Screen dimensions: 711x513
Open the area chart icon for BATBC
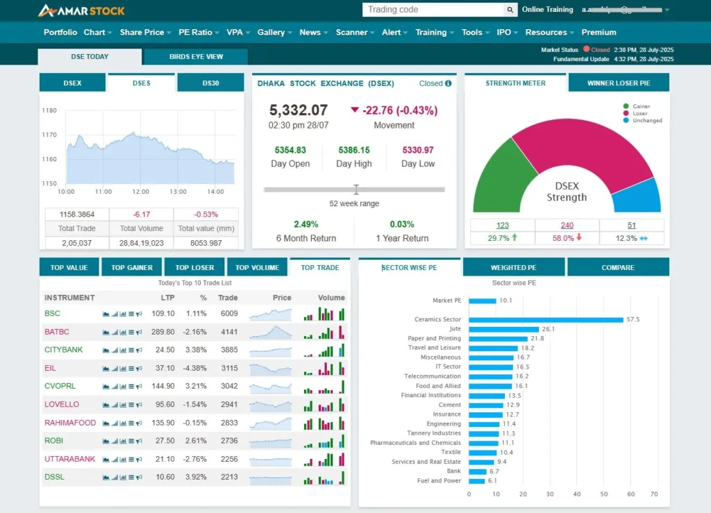(x=106, y=333)
